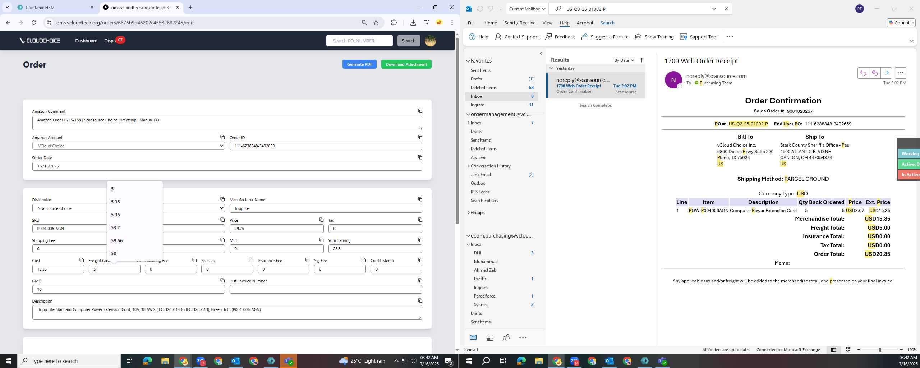Collapse Yesterday results group
Image resolution: width=920 pixels, height=368 pixels.
point(551,68)
